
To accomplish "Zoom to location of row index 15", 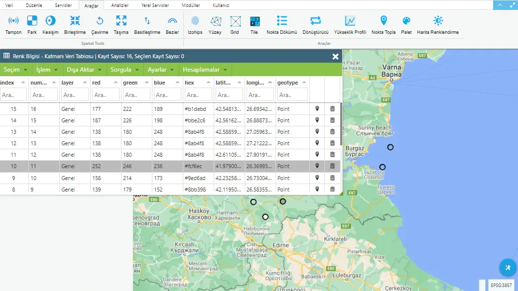I will coord(317,108).
